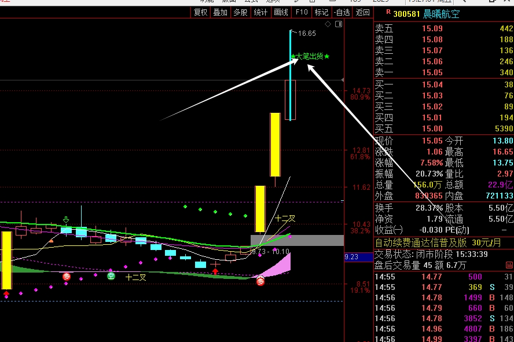Click the 十二叉 label near the gray band

tap(285, 218)
